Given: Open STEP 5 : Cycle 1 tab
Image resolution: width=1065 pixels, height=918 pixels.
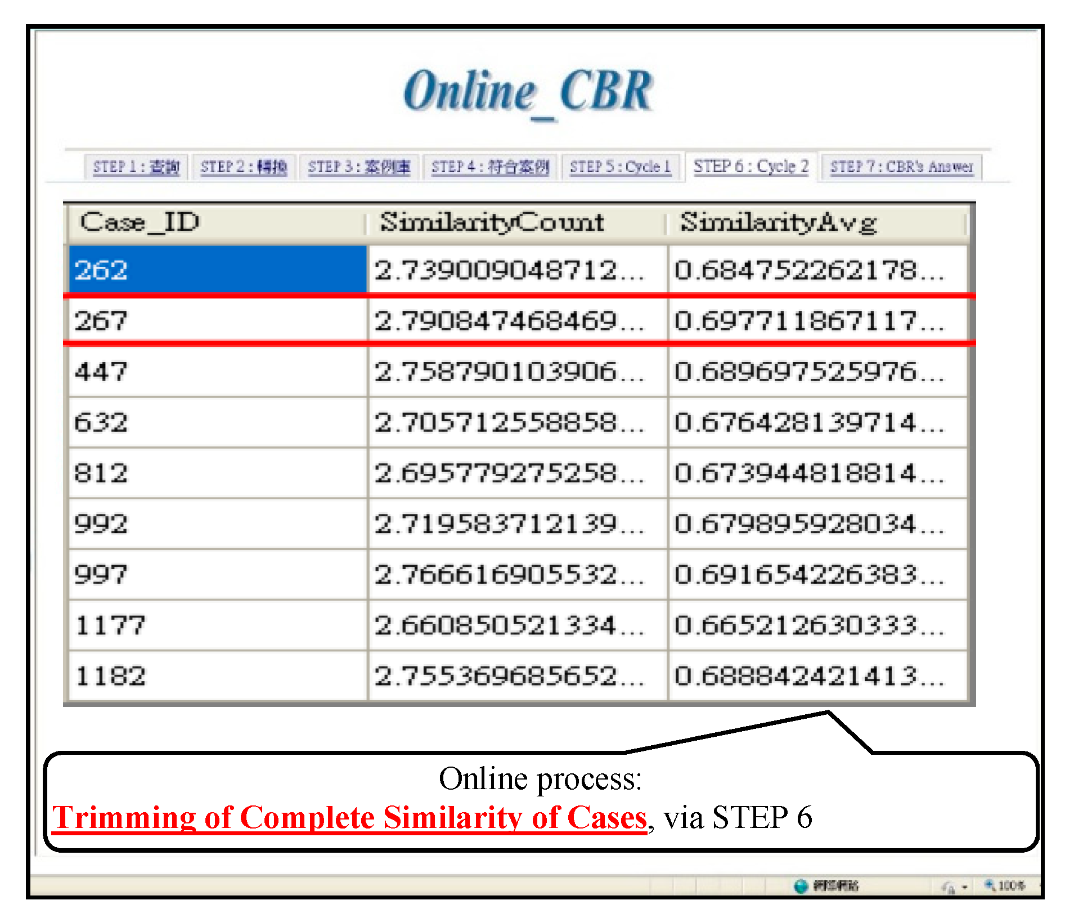Looking at the screenshot, I should (621, 167).
